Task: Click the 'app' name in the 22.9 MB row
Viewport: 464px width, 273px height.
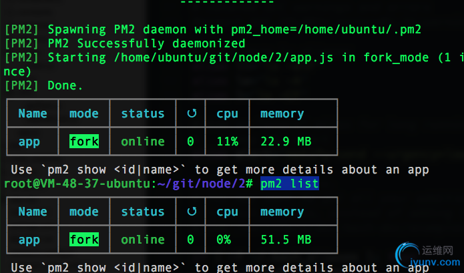Action: click(x=29, y=142)
